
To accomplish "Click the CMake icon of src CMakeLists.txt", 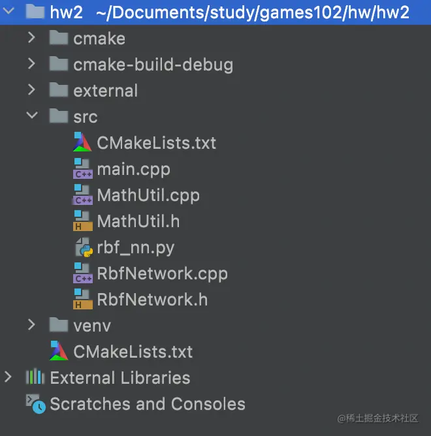I will 82,142.
